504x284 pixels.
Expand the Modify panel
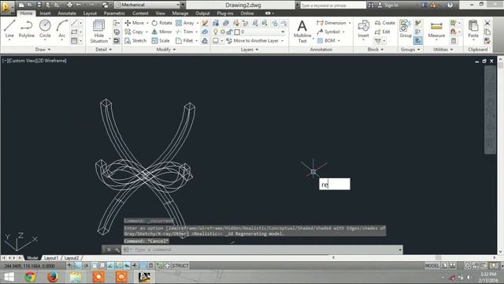166,50
